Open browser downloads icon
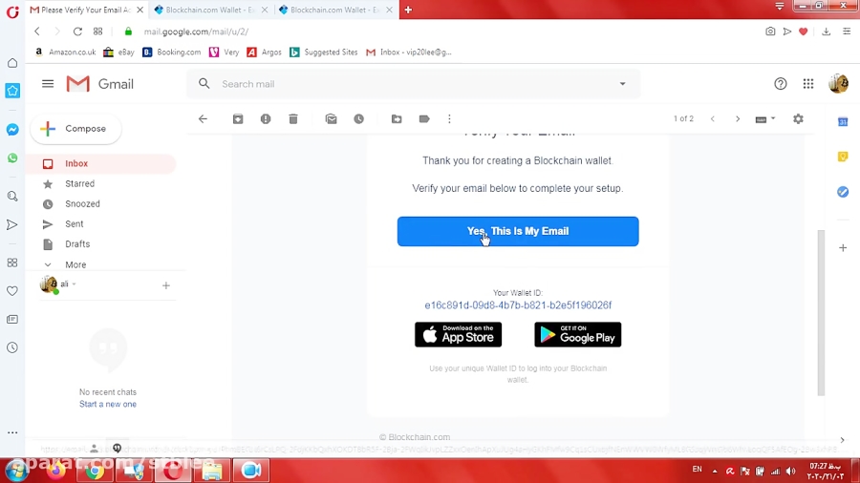 click(x=826, y=31)
